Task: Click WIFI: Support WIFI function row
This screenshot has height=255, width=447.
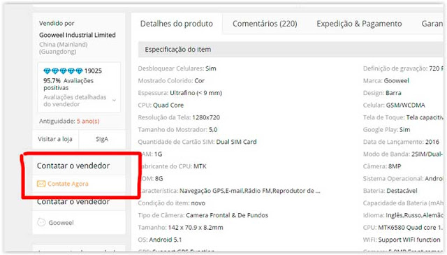Action: pyautogui.click(x=402, y=240)
